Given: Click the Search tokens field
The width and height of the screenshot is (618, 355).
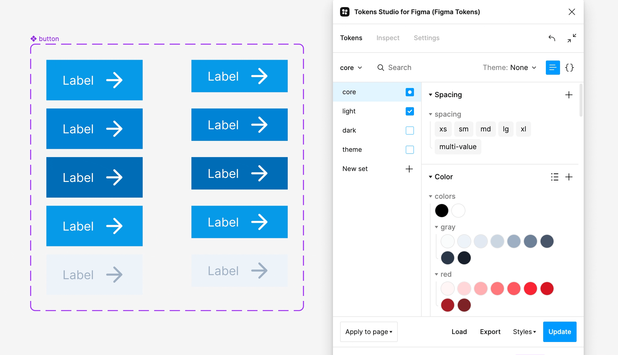Looking at the screenshot, I should pos(427,68).
